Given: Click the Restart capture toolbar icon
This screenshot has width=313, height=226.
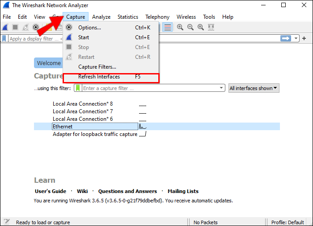Looking at the screenshot, I should [x=25, y=27].
